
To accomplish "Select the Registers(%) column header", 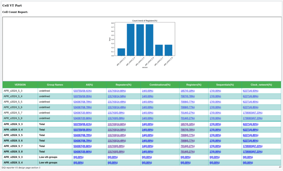I will pos(194,85).
